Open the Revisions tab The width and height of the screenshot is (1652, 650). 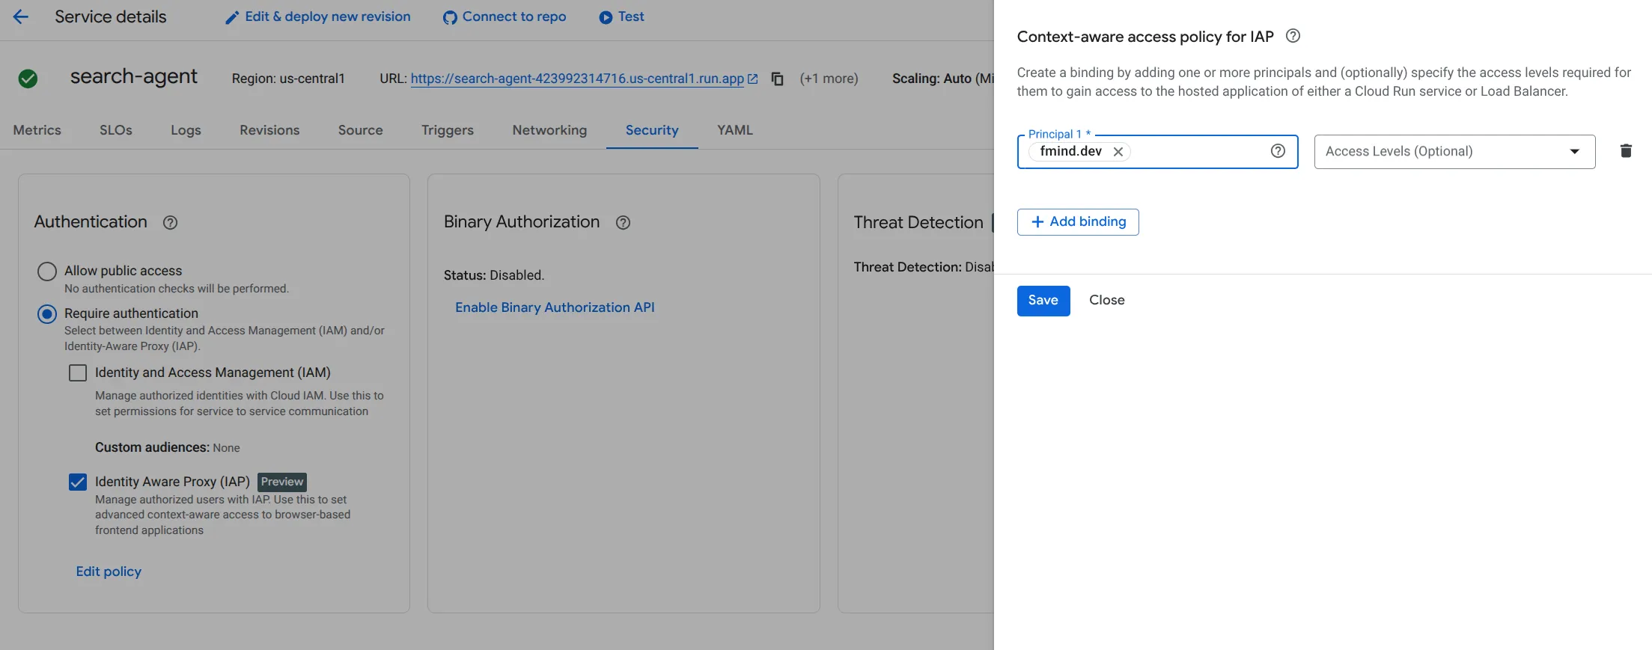(x=269, y=130)
